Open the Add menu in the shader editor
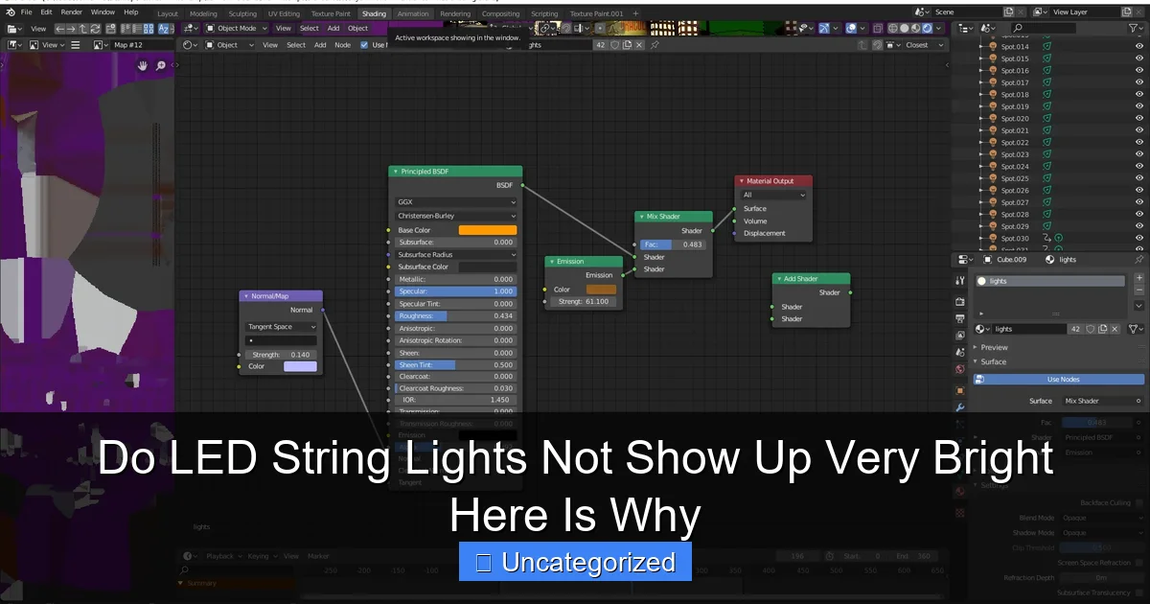This screenshot has height=604, width=1150. coord(320,45)
